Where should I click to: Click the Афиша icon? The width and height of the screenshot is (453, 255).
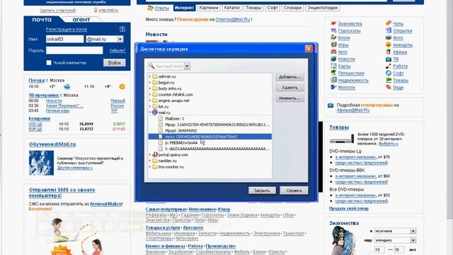(x=389, y=52)
